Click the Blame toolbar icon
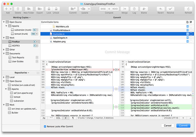This screenshot has width=196, height=137. pos(144,9)
